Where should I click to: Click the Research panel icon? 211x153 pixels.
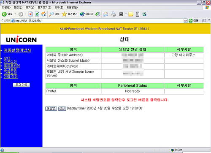click(x=138, y=14)
